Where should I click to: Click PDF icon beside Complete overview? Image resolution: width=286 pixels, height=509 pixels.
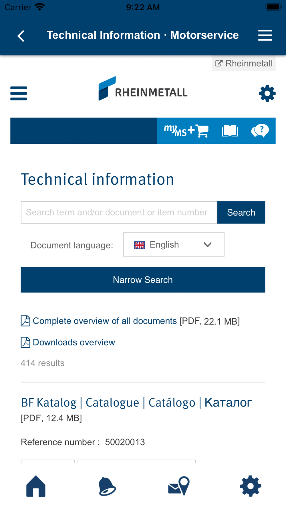(25, 321)
